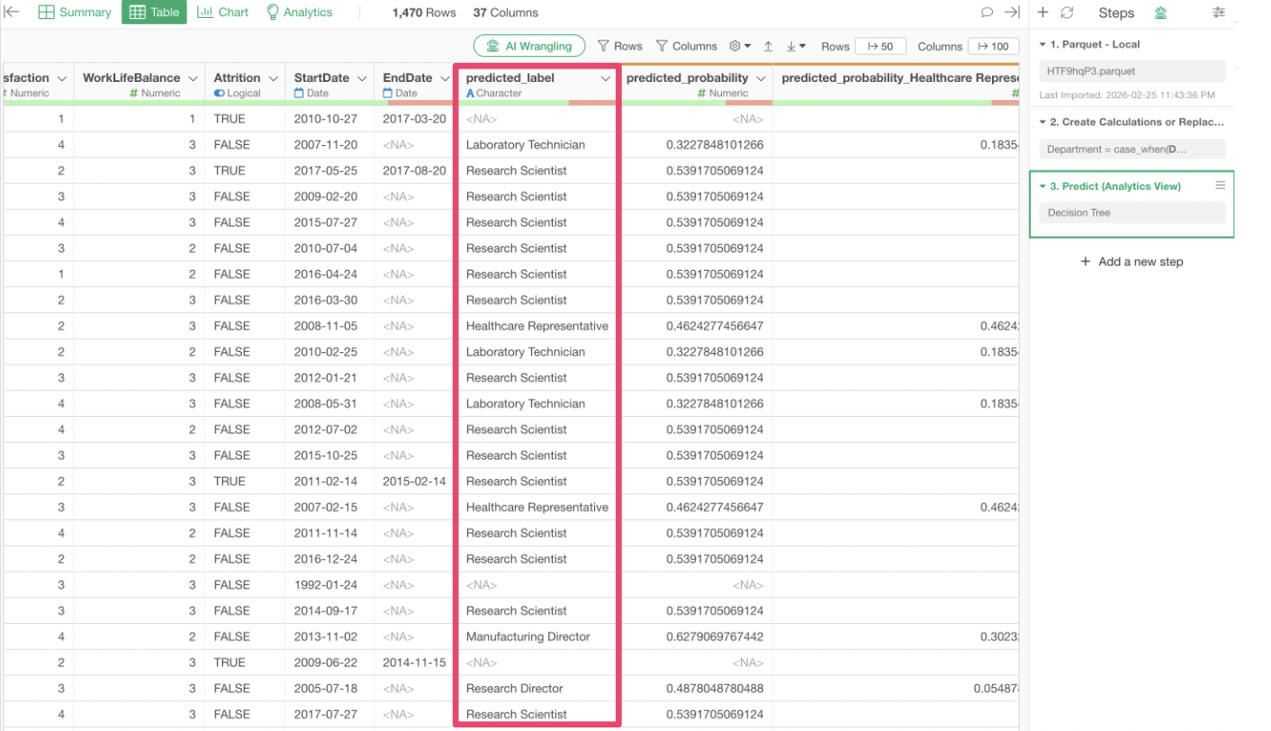Open predicted_label column header dropdown
The image size is (1271, 731).
click(x=606, y=78)
